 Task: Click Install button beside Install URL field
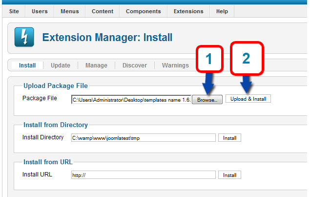click(x=229, y=175)
